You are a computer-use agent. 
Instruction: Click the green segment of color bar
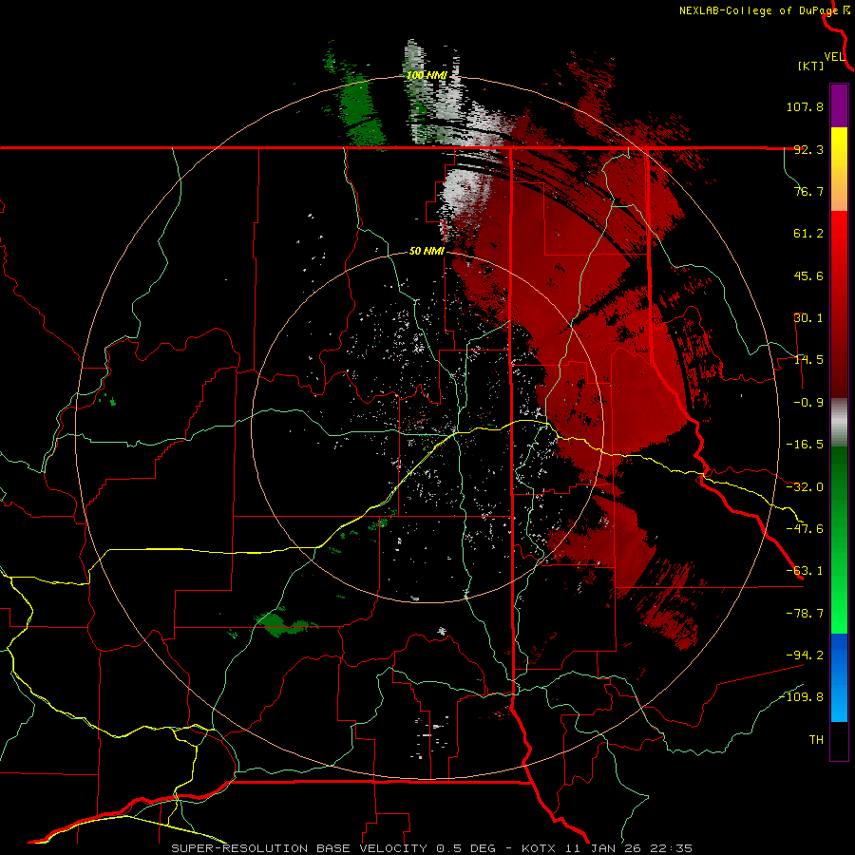pyautogui.click(x=839, y=540)
